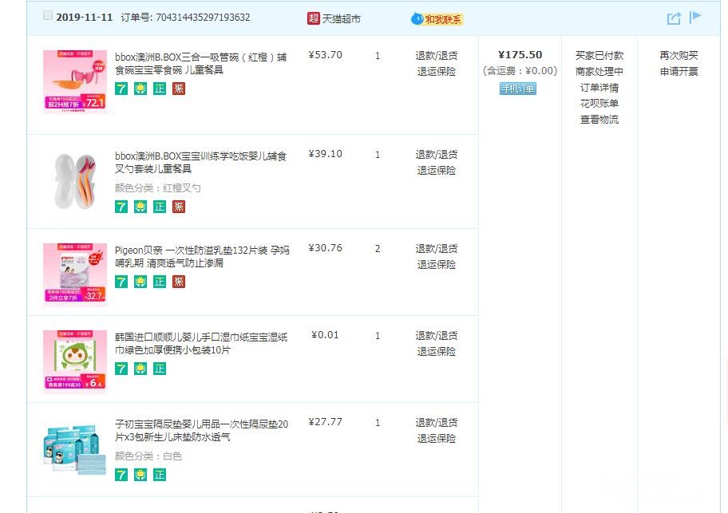Open the 花呗账单 bill link
728x513 pixels.
point(599,104)
